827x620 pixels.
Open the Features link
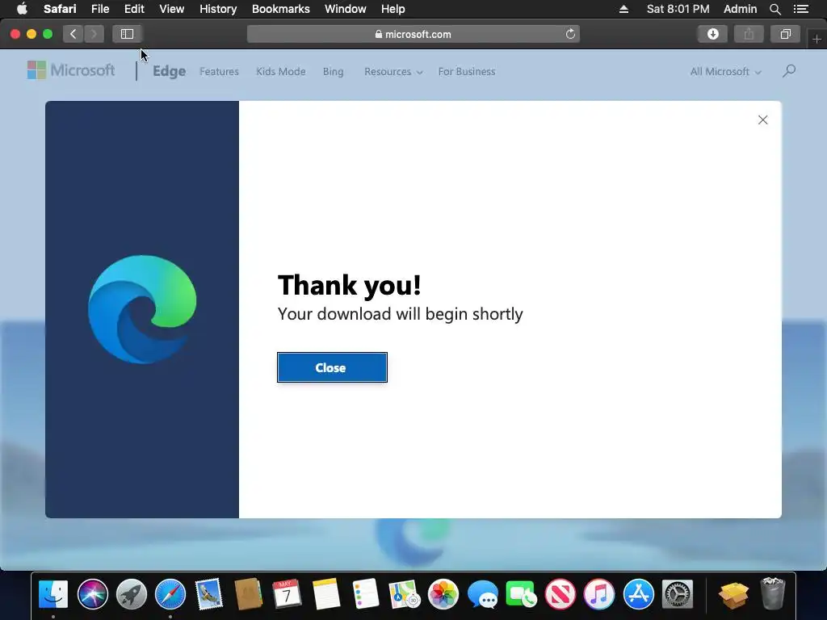[x=219, y=72]
